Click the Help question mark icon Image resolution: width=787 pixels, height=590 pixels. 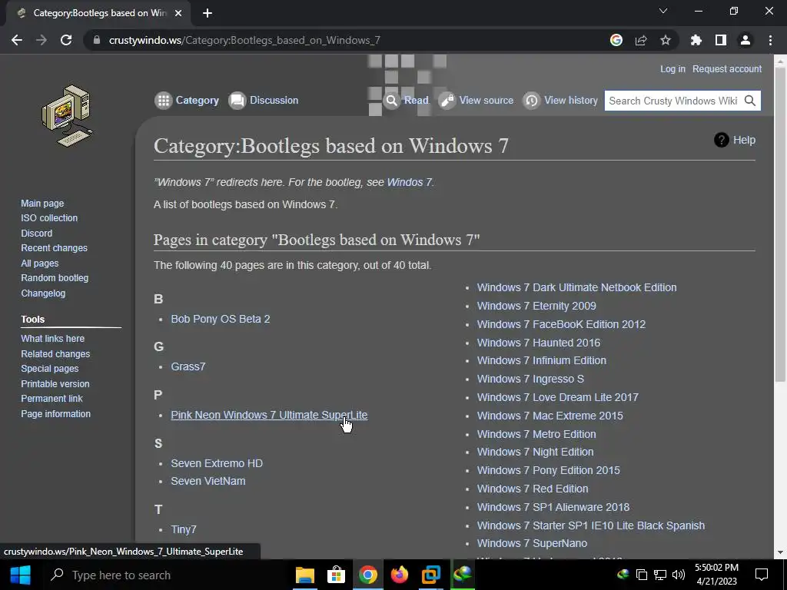click(x=721, y=140)
